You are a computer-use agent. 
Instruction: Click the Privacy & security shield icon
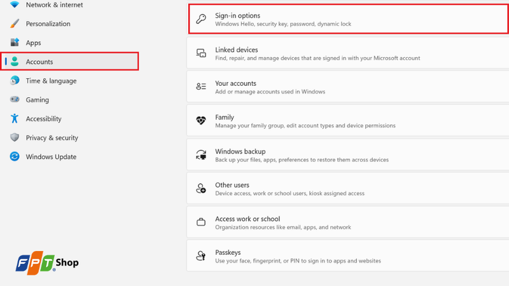15,137
